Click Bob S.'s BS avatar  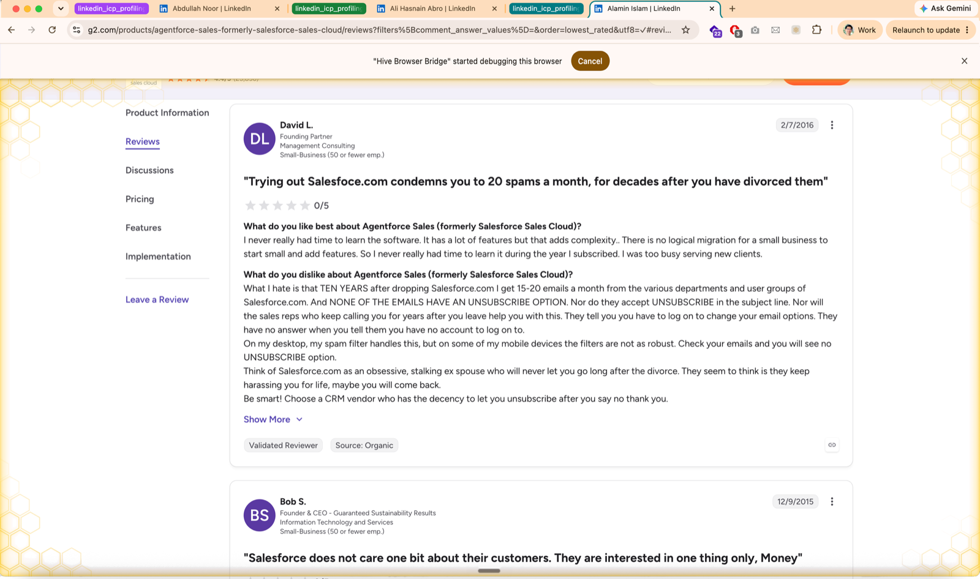[260, 515]
